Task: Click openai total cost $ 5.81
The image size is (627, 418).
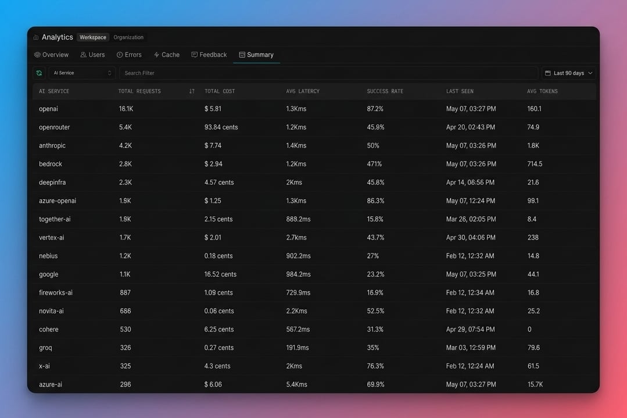Action: click(x=213, y=109)
